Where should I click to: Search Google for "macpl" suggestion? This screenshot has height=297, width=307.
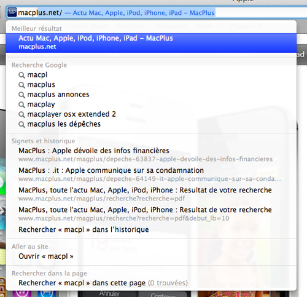37,75
